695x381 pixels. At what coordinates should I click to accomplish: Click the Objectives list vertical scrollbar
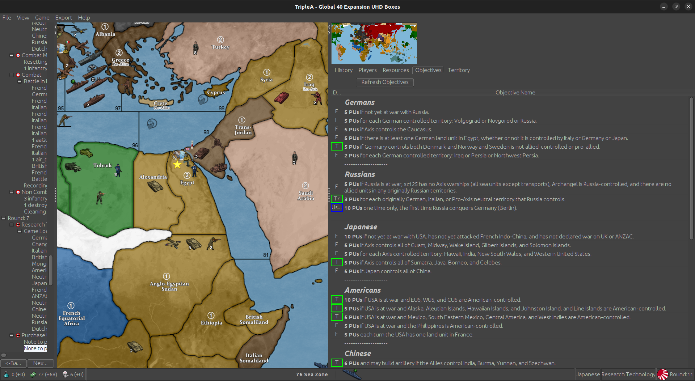click(x=691, y=168)
